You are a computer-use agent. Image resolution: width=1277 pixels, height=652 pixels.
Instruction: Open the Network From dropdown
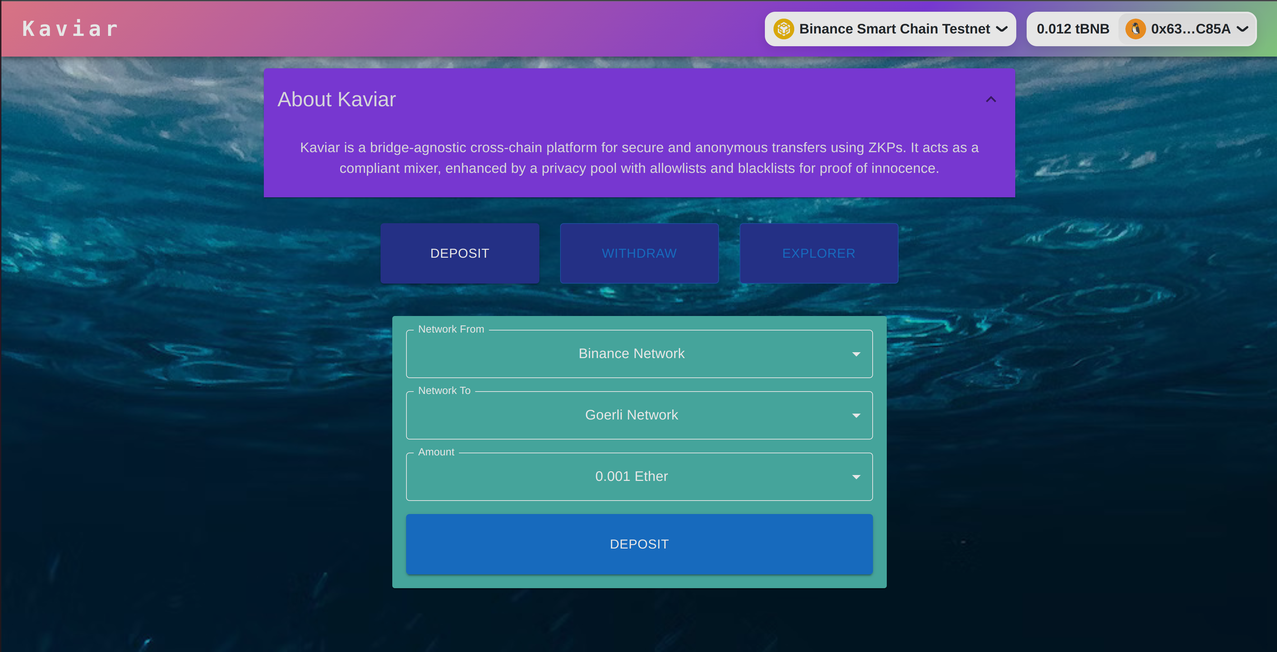tap(639, 354)
